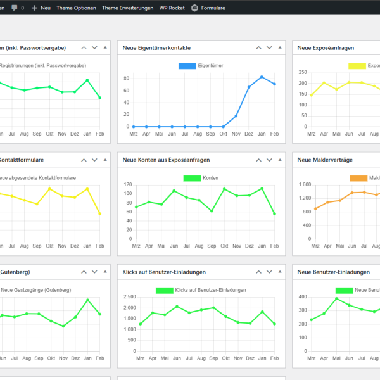
Task: Click the Neue Konten aus Exposéanfragen title
Action: 166,160
